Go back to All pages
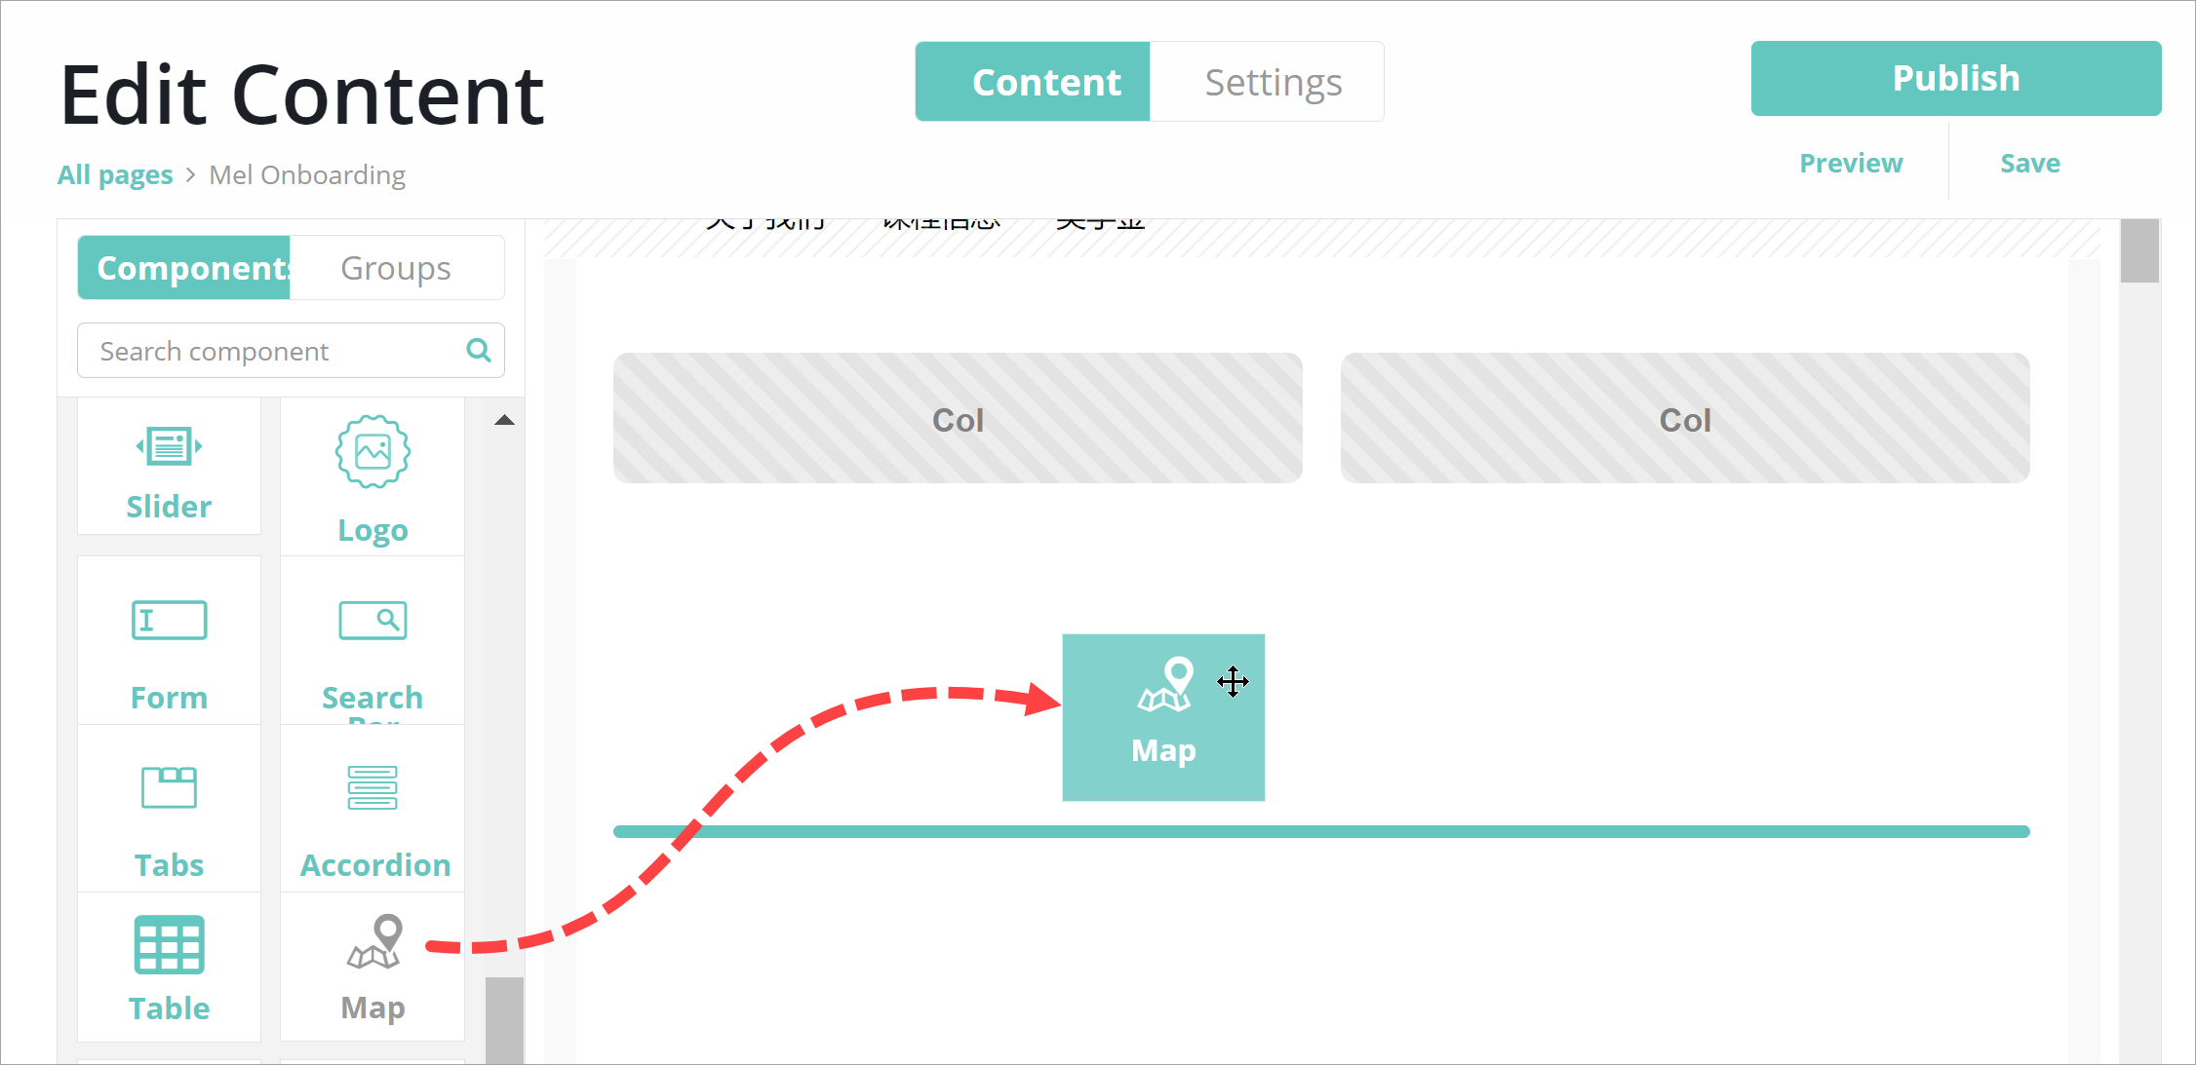Screen dimensions: 2196x1065 click(x=115, y=175)
